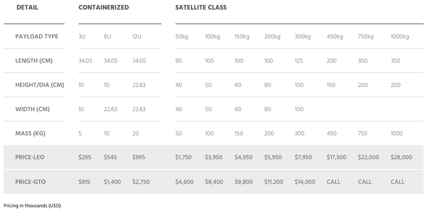Click the SATELLITE CLASS header

click(201, 8)
